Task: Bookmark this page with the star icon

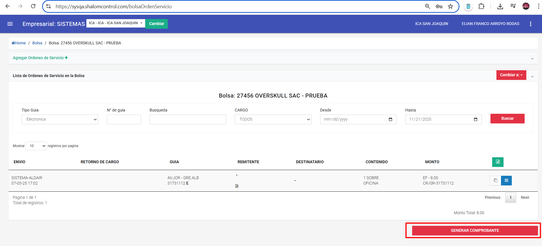Action: (450, 6)
